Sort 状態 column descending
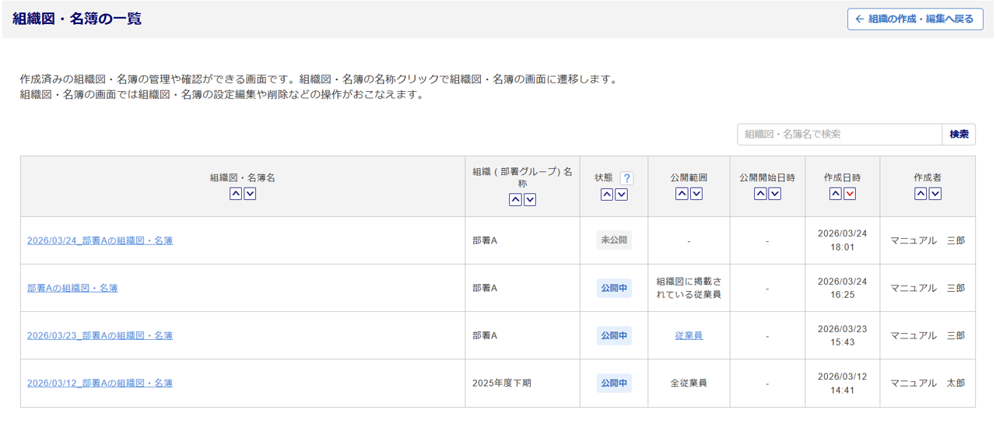This screenshot has width=996, height=431. [621, 194]
